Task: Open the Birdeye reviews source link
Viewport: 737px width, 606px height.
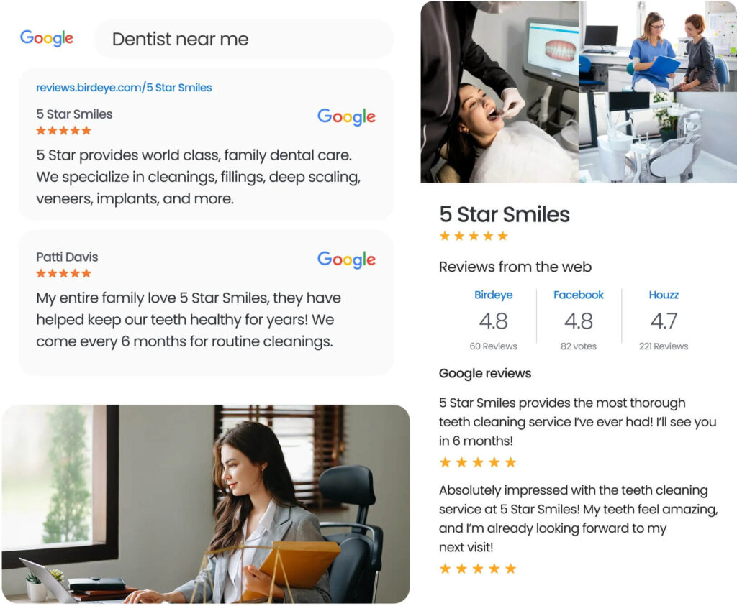Action: pos(493,295)
